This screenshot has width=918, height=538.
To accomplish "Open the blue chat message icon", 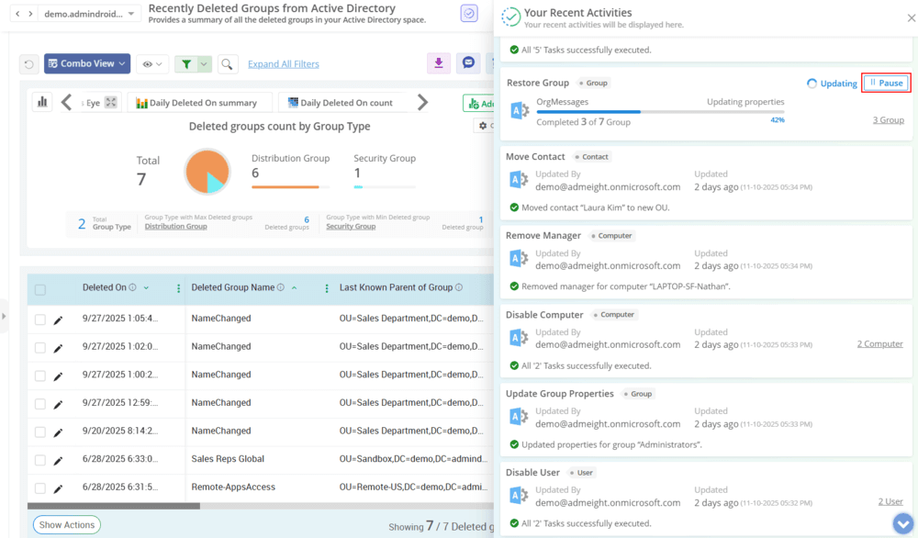I will click(468, 63).
